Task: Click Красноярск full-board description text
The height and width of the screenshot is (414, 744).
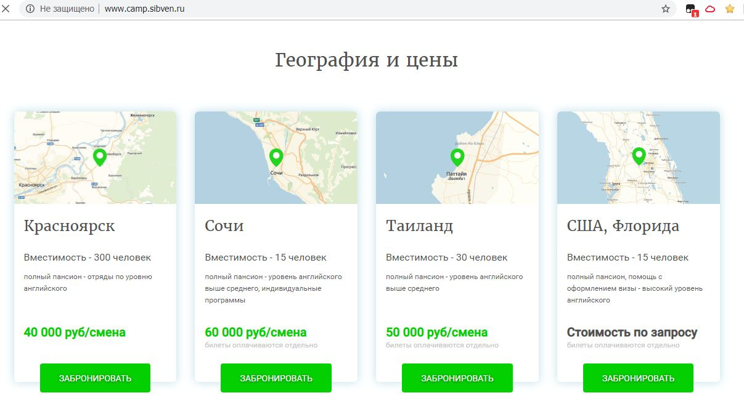Action: click(88, 282)
